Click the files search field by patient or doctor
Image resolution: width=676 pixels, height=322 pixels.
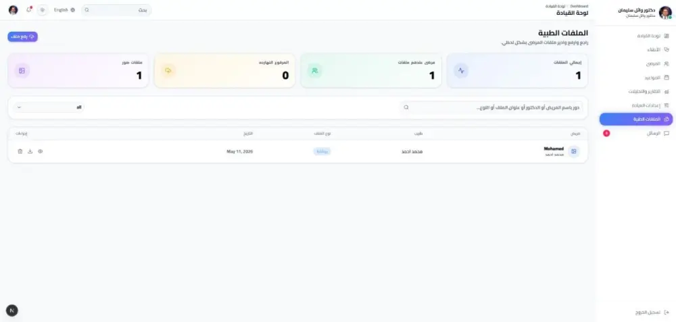click(x=491, y=107)
